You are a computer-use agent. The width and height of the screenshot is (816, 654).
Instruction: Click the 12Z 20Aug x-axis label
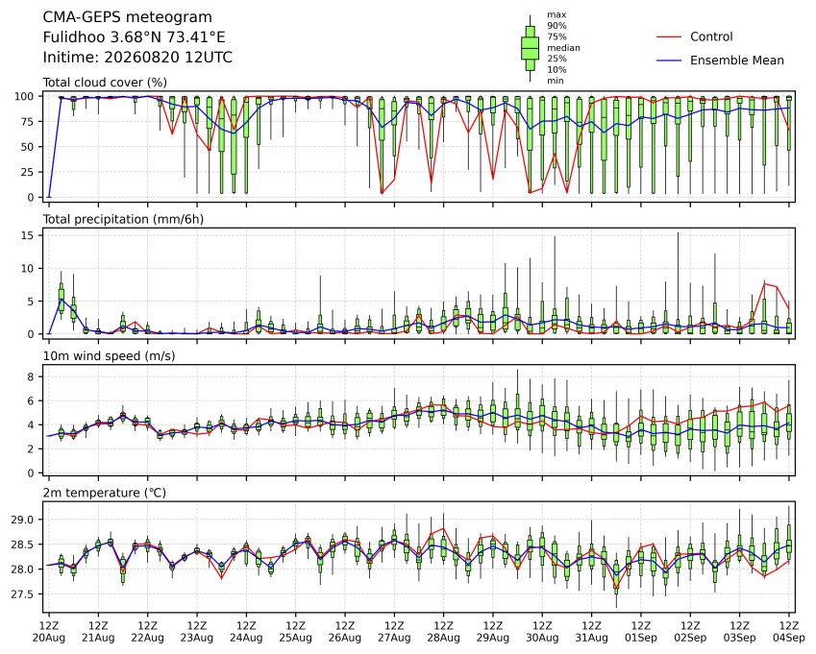(49, 632)
